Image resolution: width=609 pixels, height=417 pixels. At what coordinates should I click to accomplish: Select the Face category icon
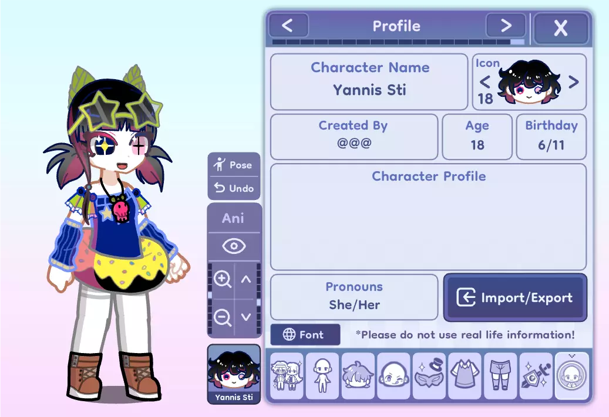click(x=393, y=375)
